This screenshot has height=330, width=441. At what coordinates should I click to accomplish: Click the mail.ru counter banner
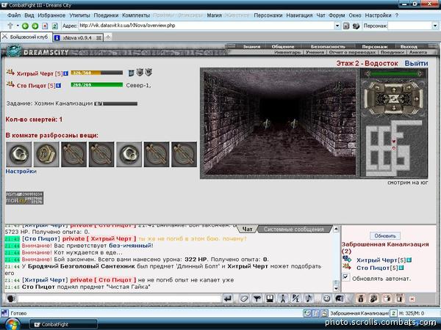24,198
